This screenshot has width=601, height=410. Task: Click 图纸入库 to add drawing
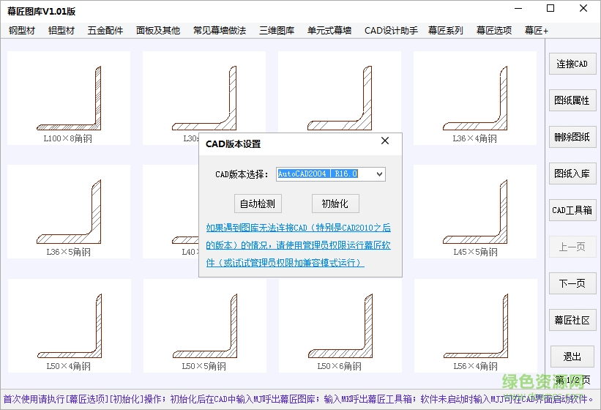point(572,174)
